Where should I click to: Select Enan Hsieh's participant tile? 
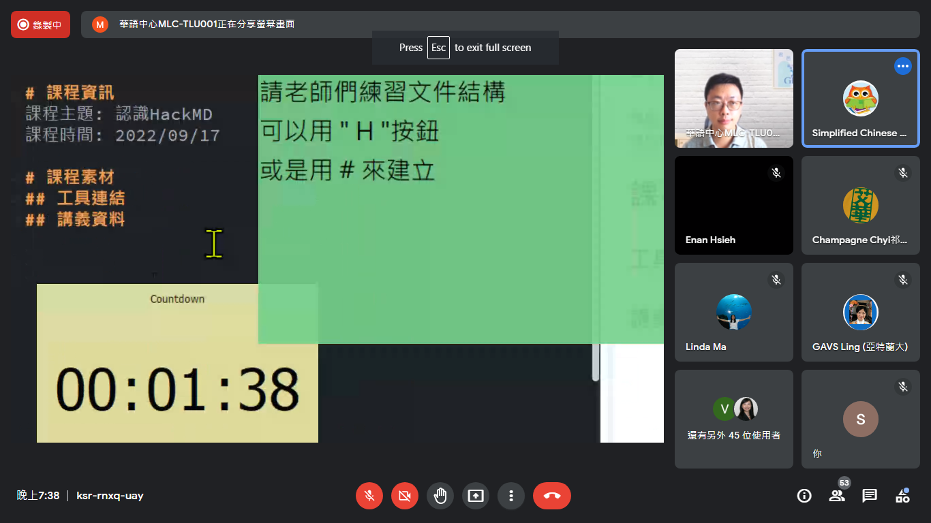733,205
